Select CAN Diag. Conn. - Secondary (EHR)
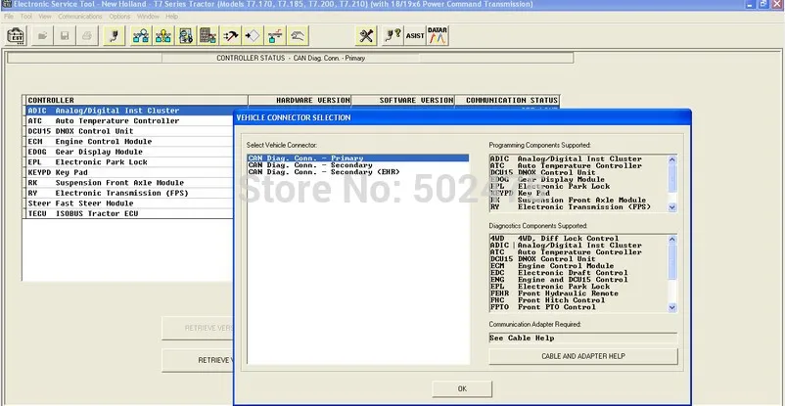 (358, 172)
